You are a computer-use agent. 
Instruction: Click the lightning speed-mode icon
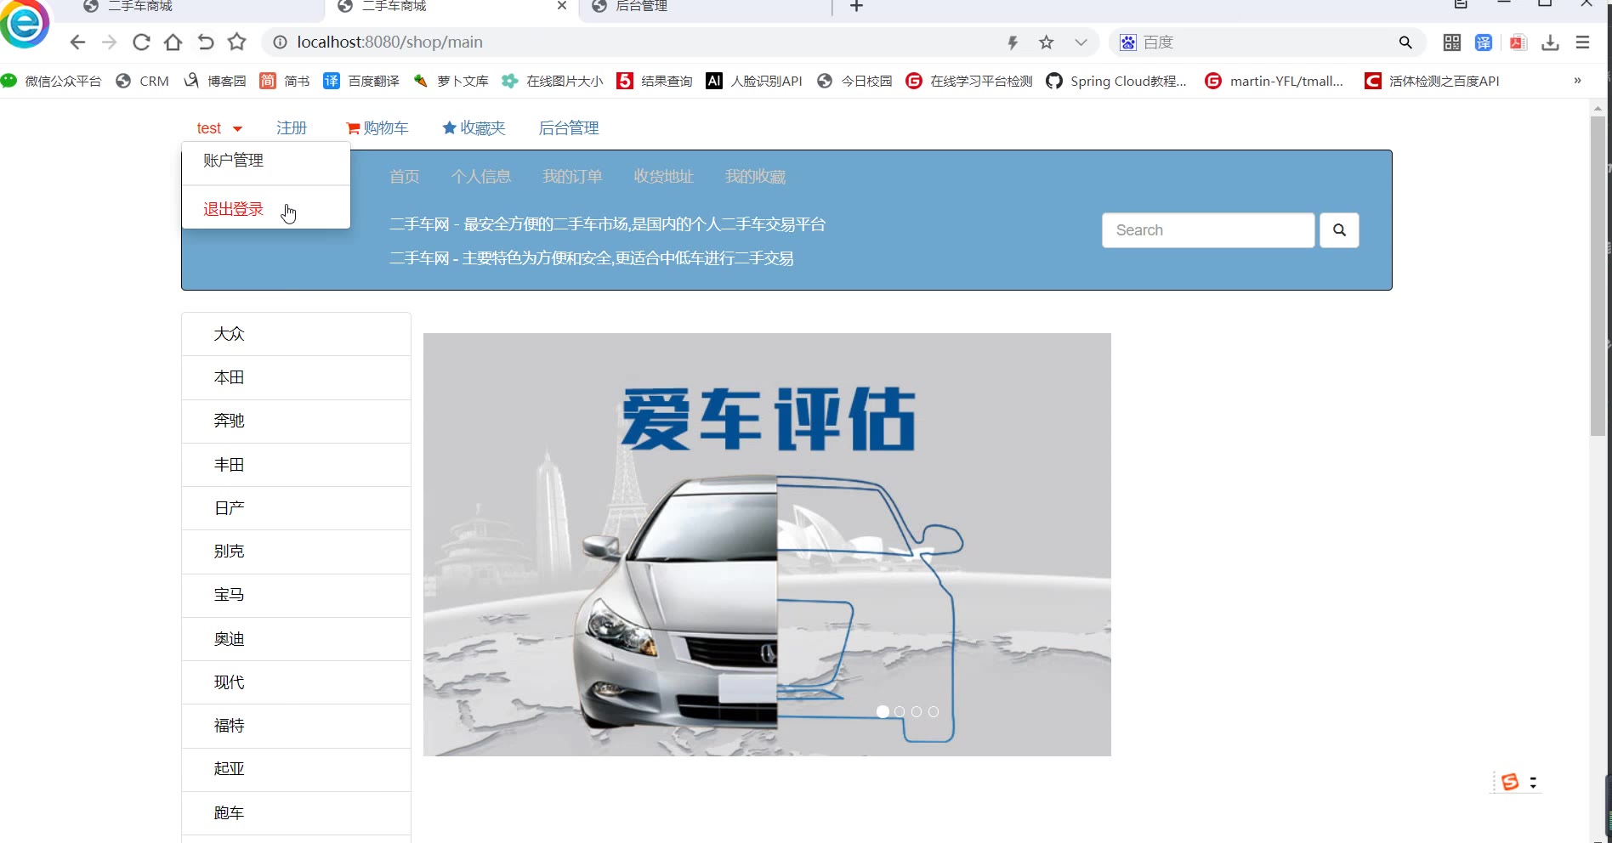click(1013, 42)
